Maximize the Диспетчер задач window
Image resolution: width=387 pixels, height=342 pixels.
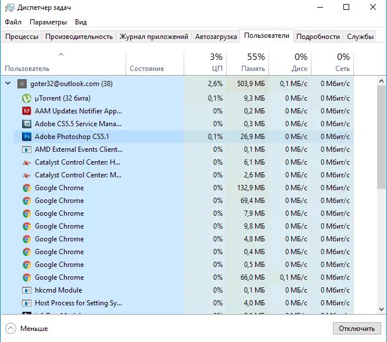pos(346,7)
